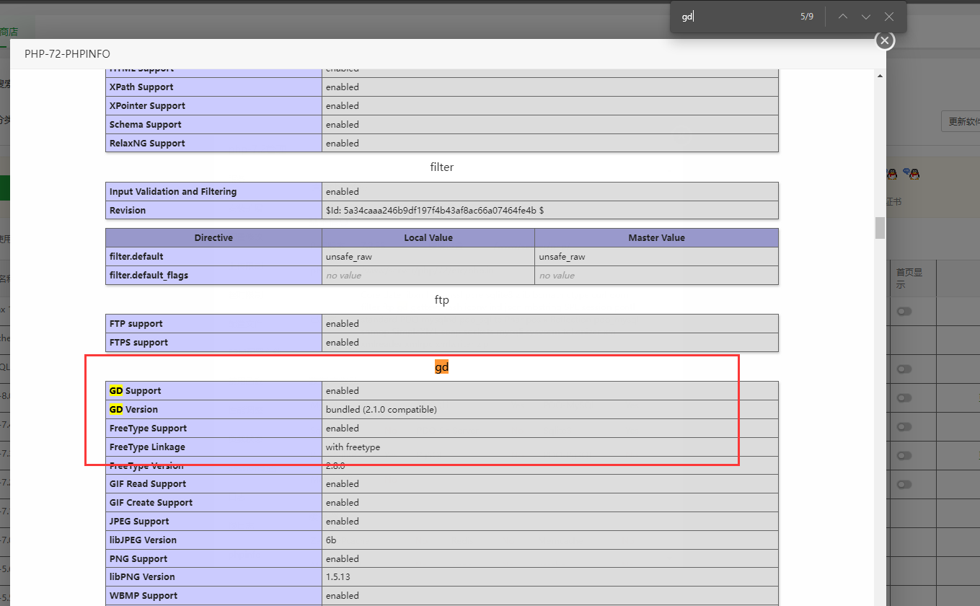The image size is (980, 606).
Task: Click the QQ penguin icon without speech bubble
Action: (x=892, y=174)
